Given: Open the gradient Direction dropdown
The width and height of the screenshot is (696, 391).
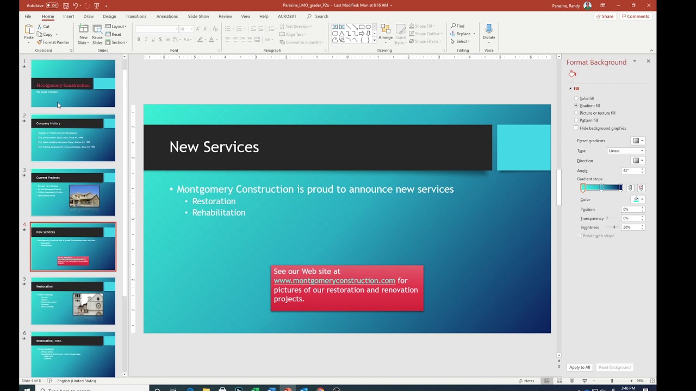Looking at the screenshot, I should [x=638, y=161].
